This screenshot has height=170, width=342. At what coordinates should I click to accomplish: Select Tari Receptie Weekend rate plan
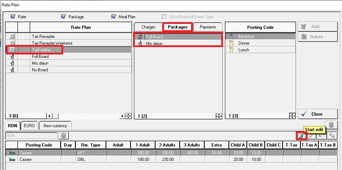point(81,43)
